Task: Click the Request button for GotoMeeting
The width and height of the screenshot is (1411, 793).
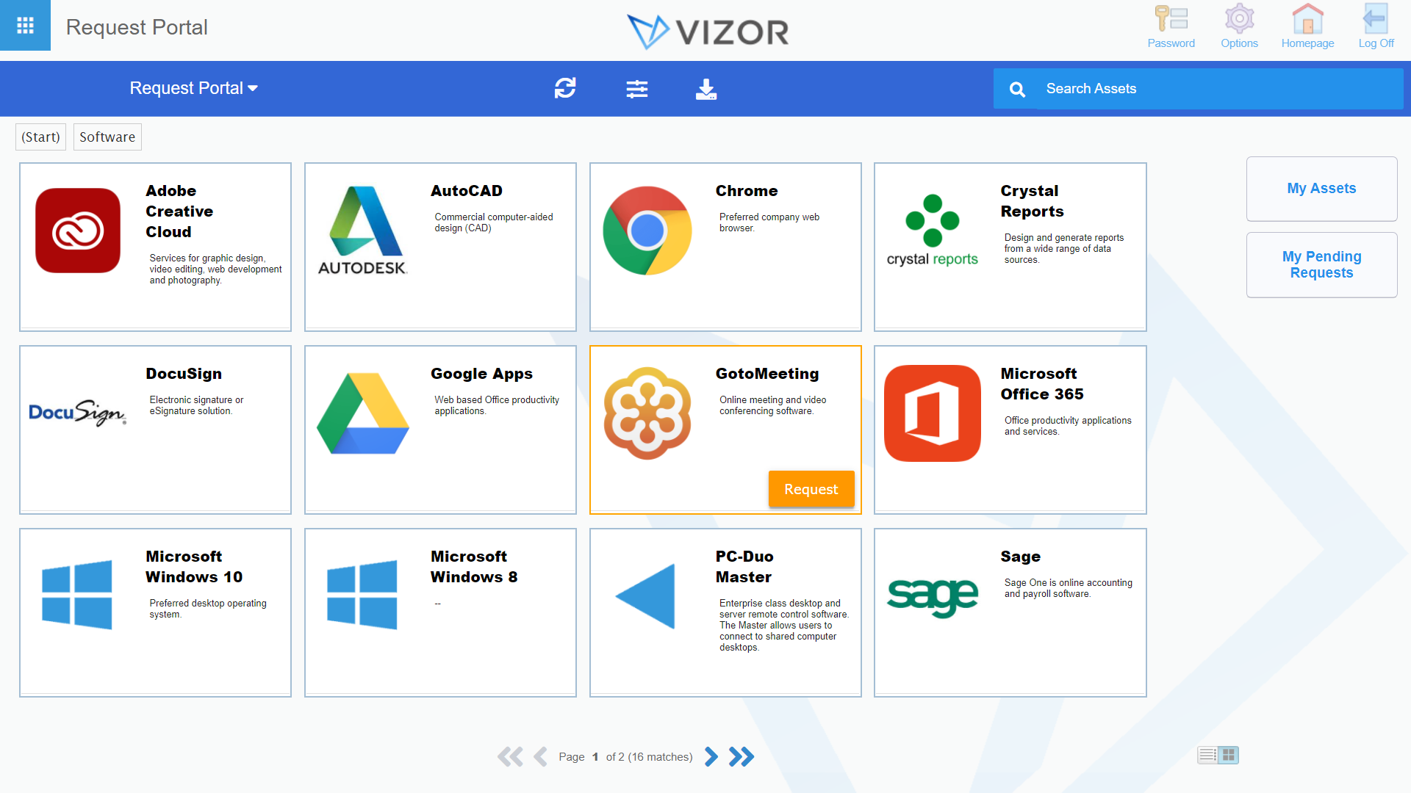Action: point(810,488)
